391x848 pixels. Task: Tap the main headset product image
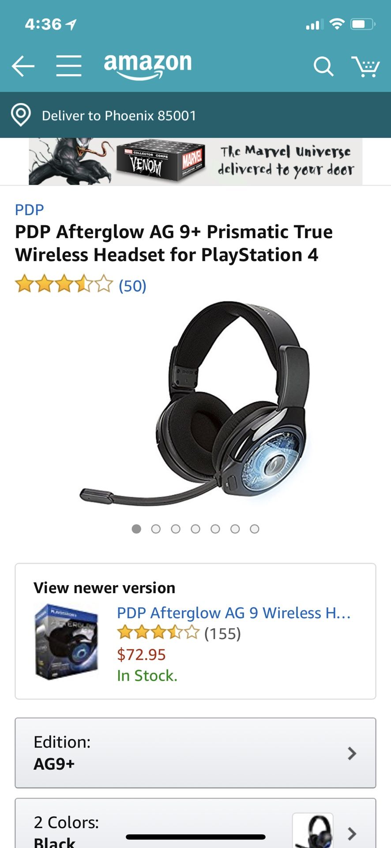point(195,403)
